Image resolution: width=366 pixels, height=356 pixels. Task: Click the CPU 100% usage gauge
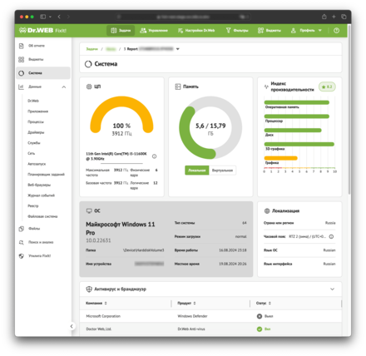pos(121,115)
